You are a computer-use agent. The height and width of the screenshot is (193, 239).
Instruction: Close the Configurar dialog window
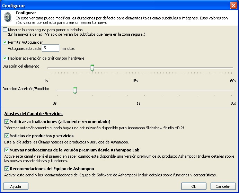click(x=233, y=6)
